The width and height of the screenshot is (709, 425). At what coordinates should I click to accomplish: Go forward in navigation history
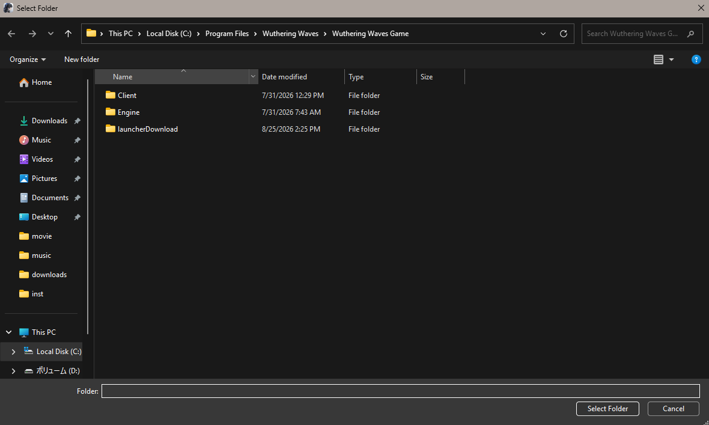(32, 34)
